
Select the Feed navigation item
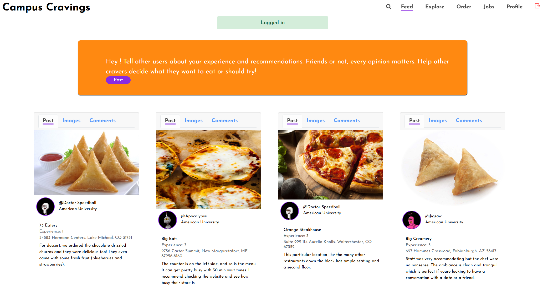(407, 7)
